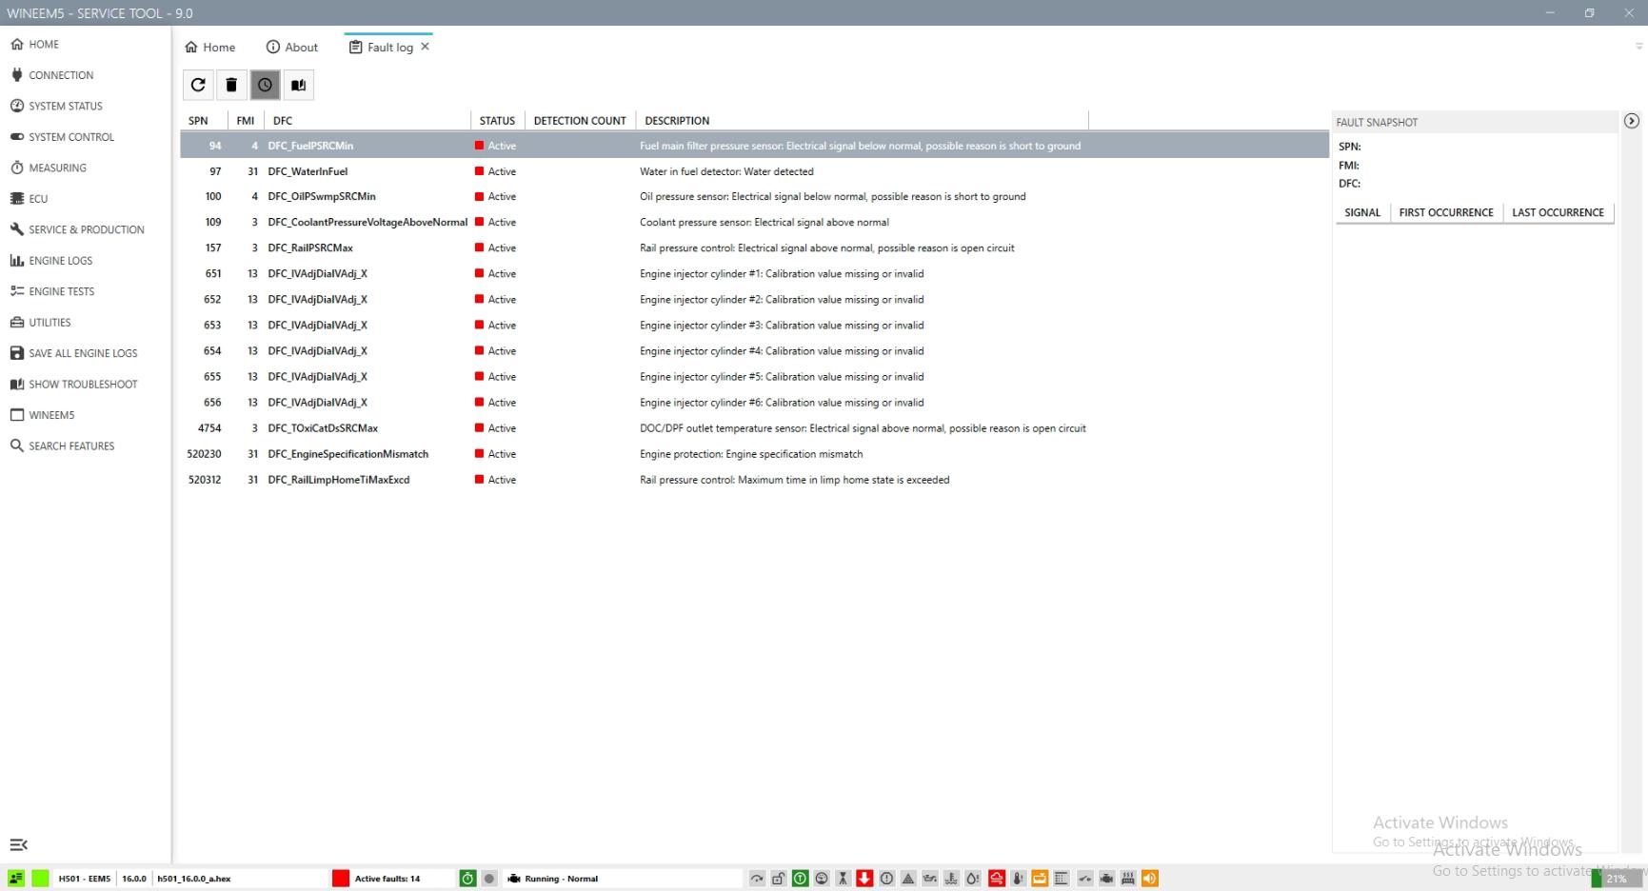
Task: Clear faults with the trash icon
Action: [x=231, y=85]
